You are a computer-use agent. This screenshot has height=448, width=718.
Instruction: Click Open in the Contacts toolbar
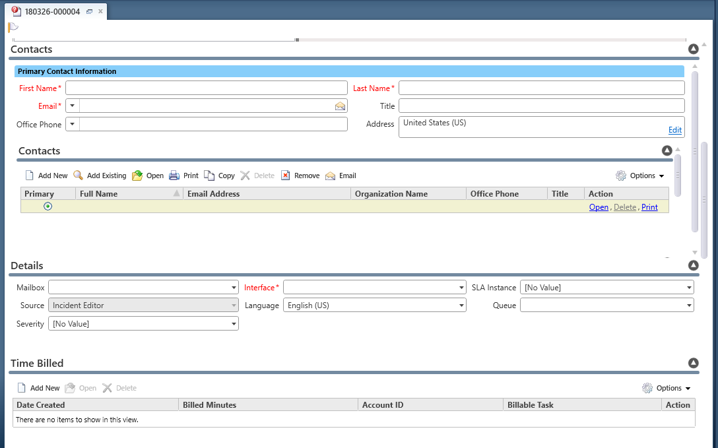coord(147,176)
